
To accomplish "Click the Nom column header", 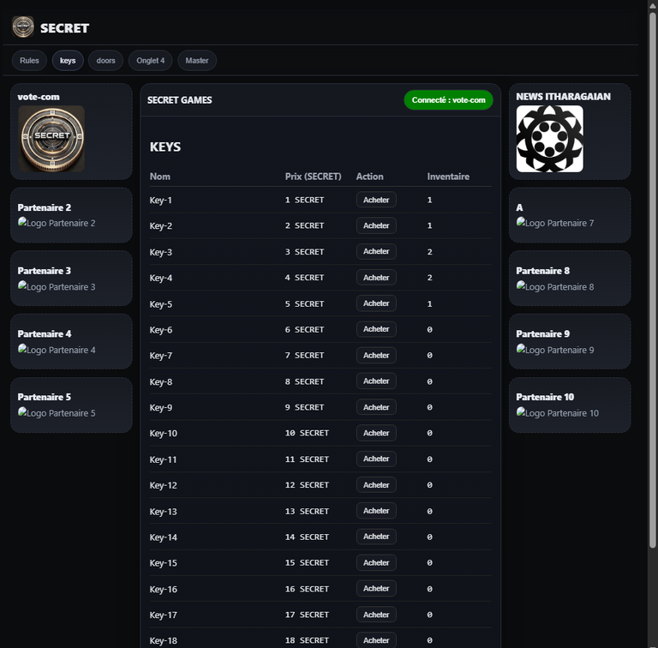I will (160, 177).
